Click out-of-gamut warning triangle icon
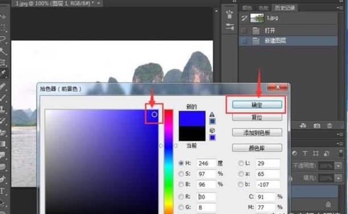Viewport: 348px width, 214px height. coord(212,114)
